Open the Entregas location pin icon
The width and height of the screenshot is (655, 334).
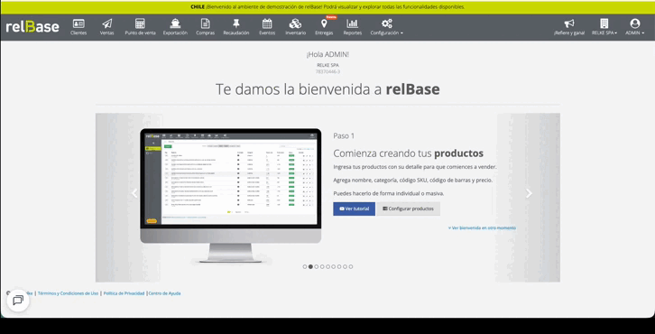click(x=324, y=23)
